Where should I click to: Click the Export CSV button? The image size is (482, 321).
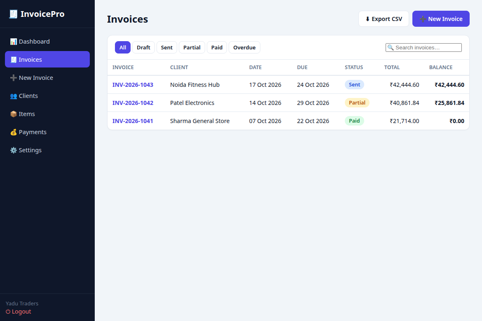pos(384,19)
